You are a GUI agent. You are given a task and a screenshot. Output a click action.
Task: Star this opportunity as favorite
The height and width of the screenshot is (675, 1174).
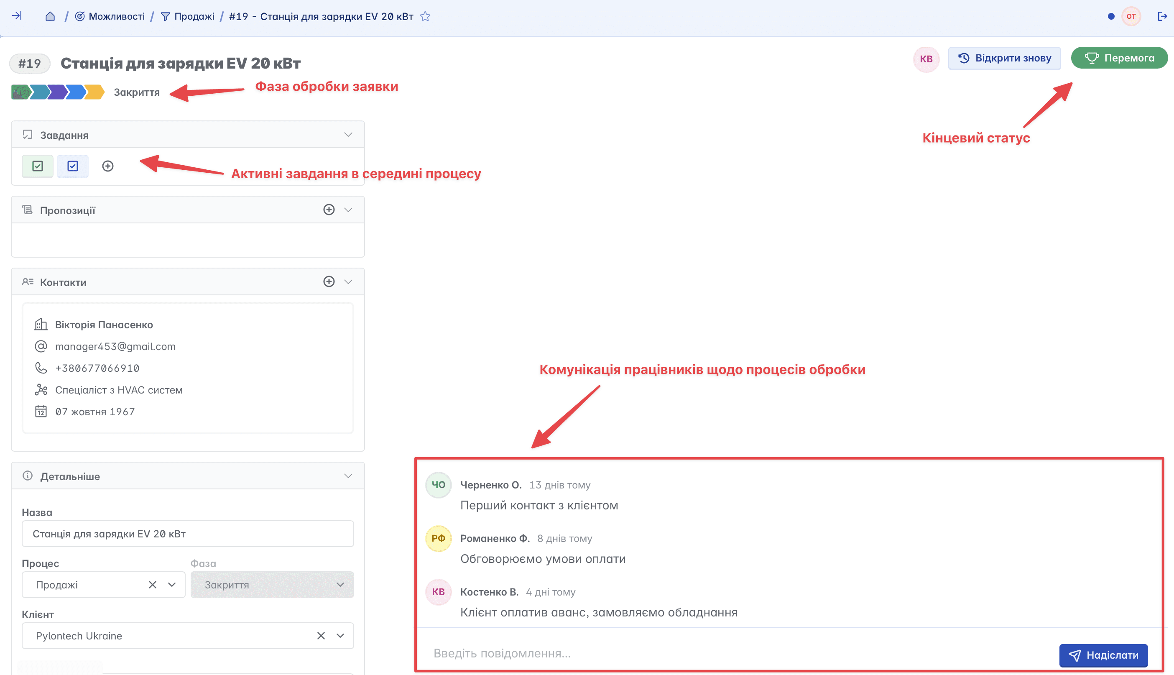[425, 17]
